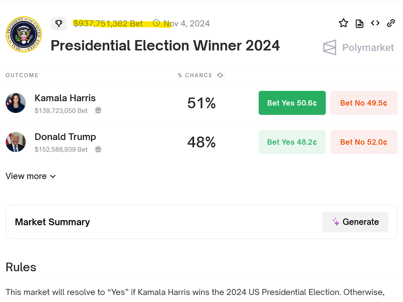The width and height of the screenshot is (403, 302).
Task: Open the embed code view with the code brackets icon
Action: click(x=375, y=23)
